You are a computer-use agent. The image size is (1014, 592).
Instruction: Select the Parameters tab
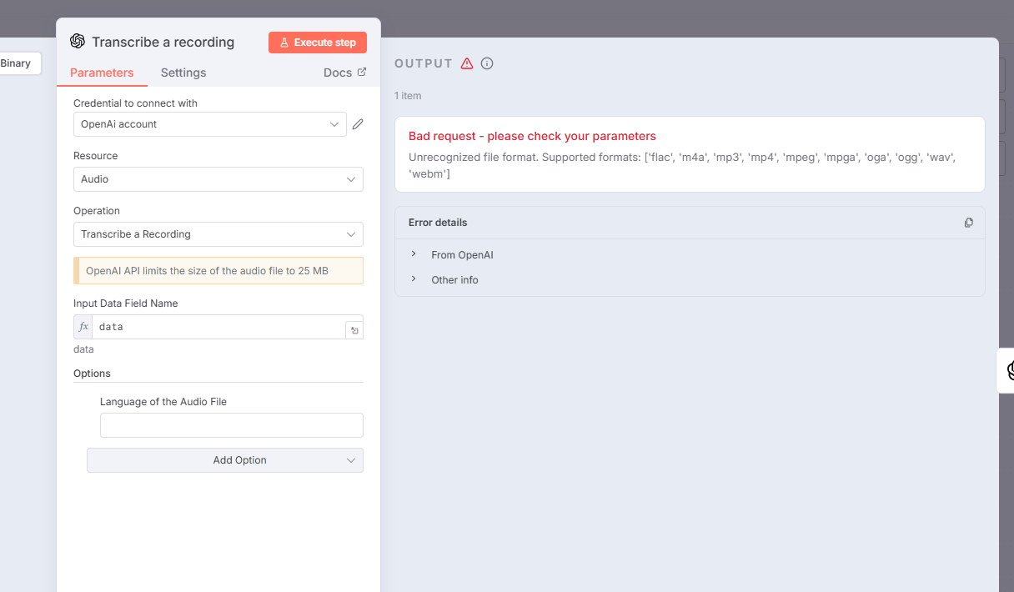(x=102, y=73)
